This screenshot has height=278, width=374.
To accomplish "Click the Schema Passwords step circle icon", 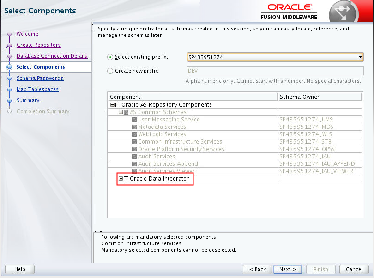I will [10, 78].
